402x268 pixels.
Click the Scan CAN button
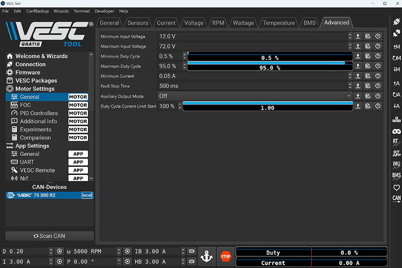[x=50, y=236]
